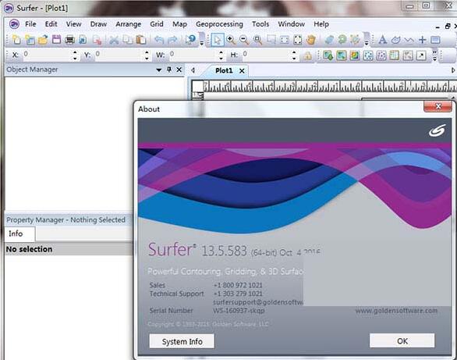Open the Object Manager dropdown arrow
Viewport: 457px width, 360px height.
tap(159, 70)
